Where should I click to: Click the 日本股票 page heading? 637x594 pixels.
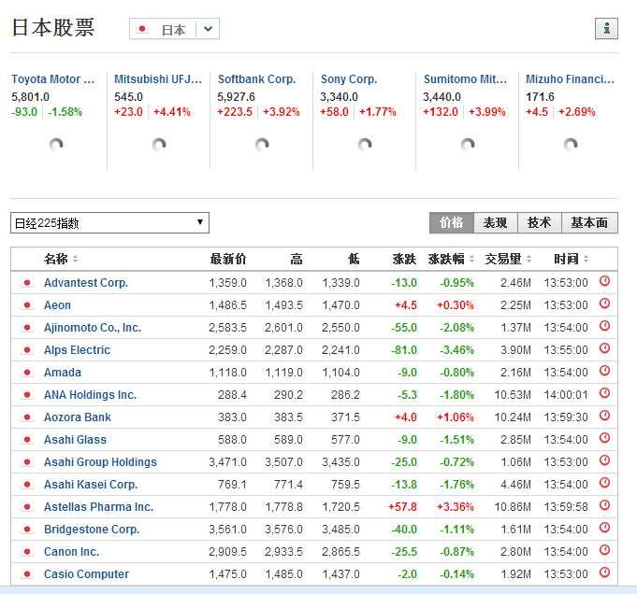tap(53, 28)
